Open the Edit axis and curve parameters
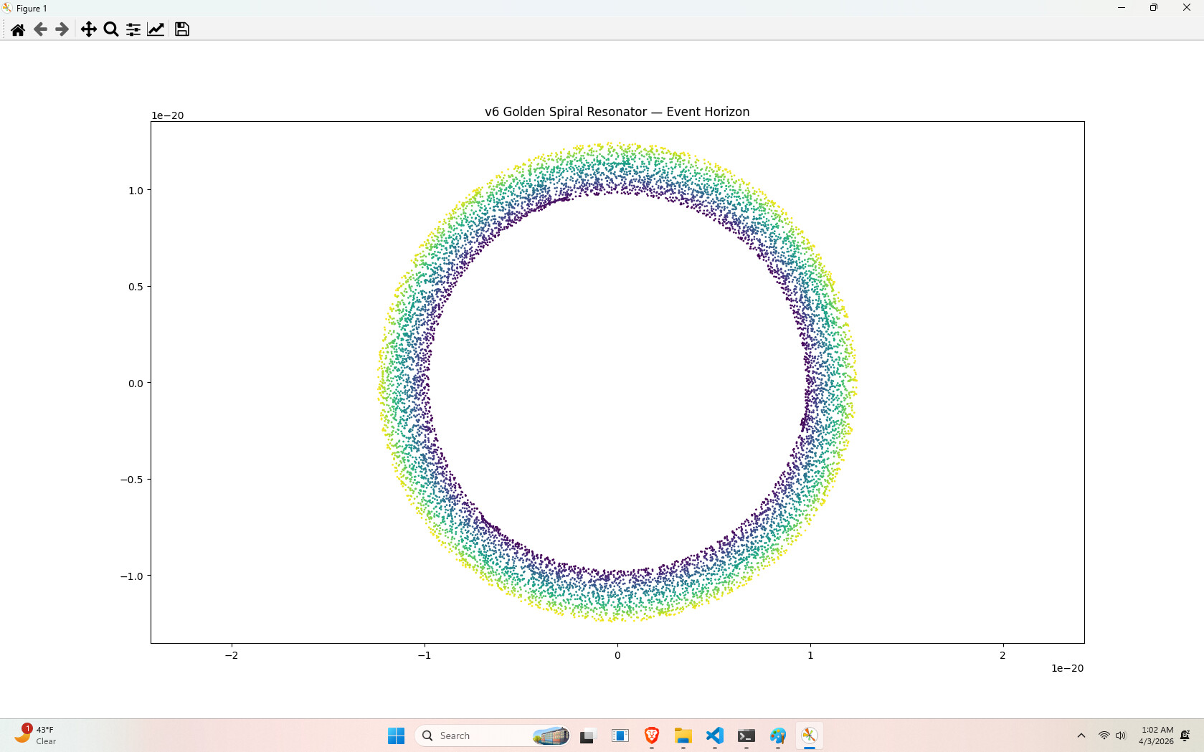The height and width of the screenshot is (752, 1204). 156,29
